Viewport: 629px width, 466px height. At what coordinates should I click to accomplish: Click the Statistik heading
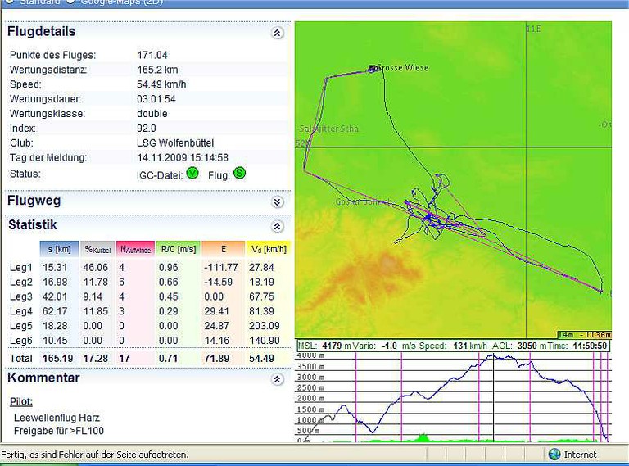(33, 225)
